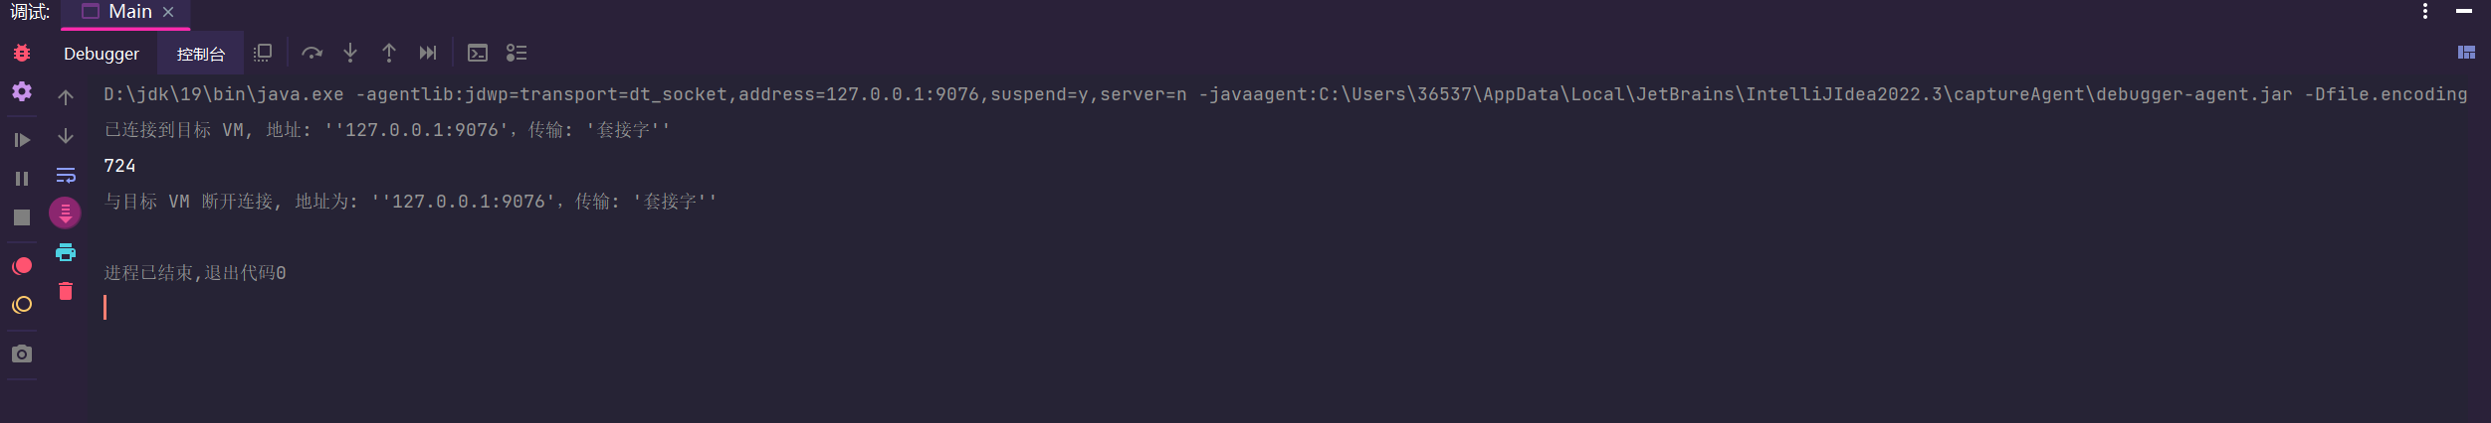Switch to the Debugger tab
Screen dimensions: 2491x423
click(x=102, y=54)
